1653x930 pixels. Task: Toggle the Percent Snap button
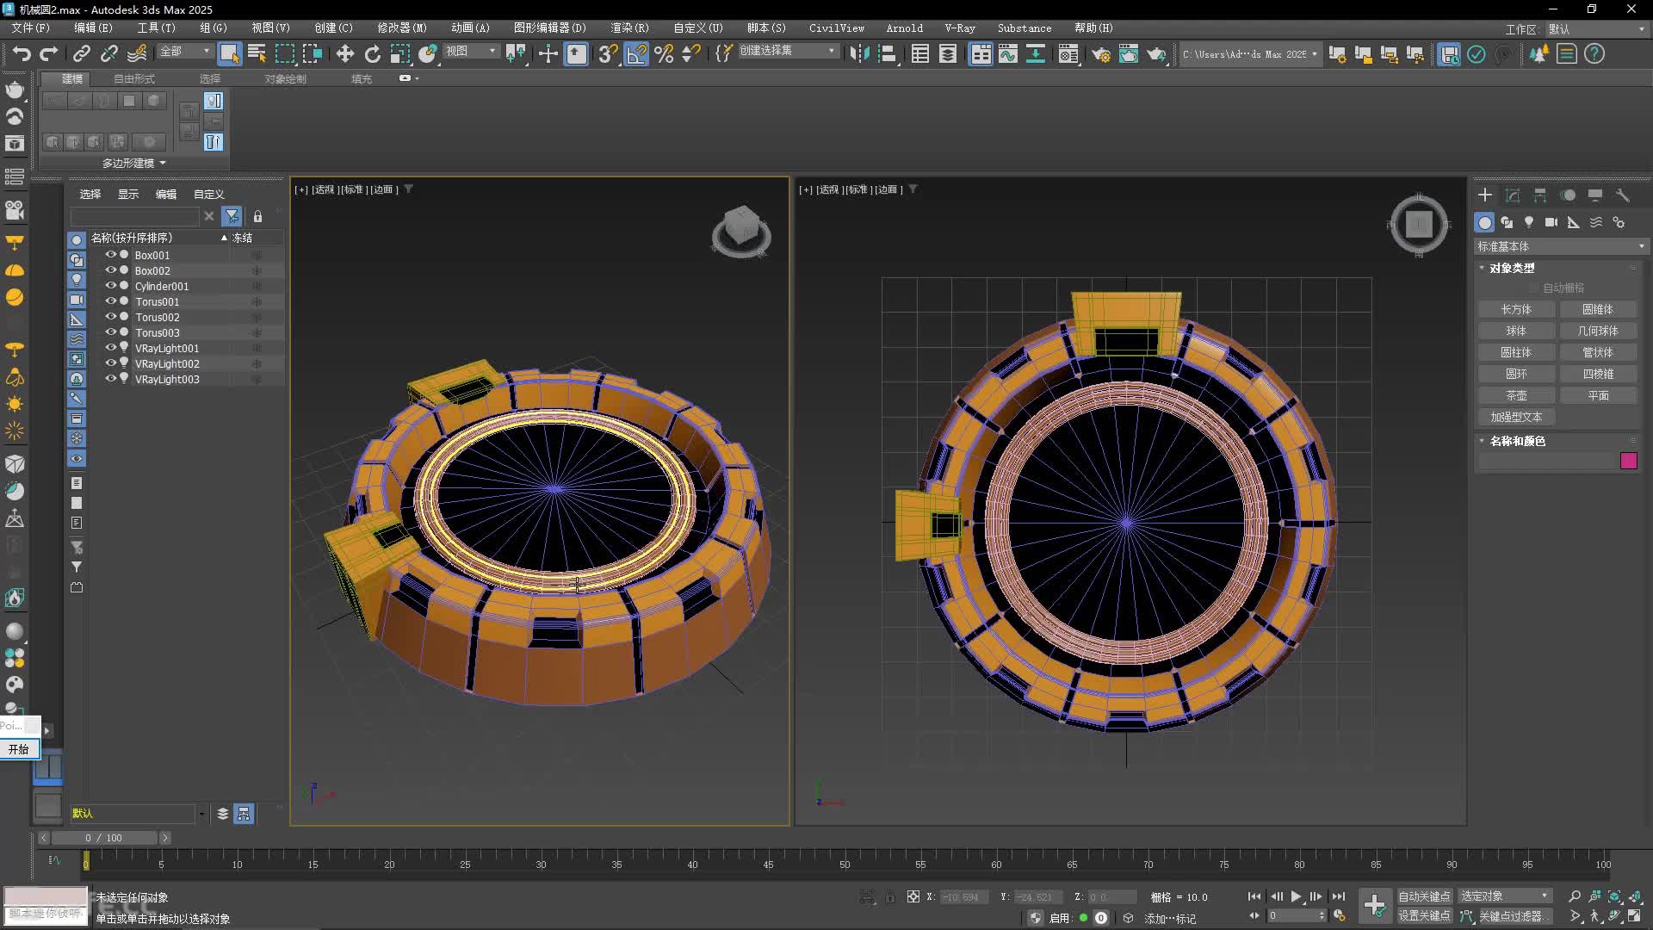664,53
